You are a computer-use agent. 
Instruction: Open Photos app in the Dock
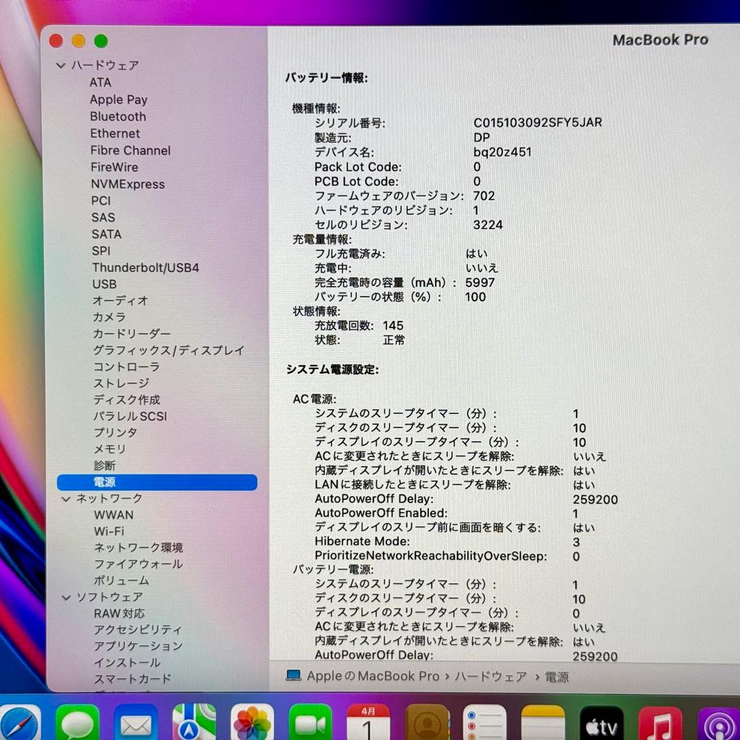point(252,722)
